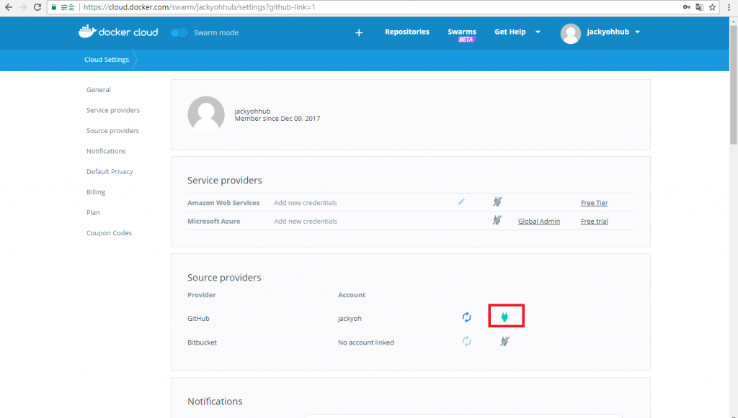Select Notifications in the sidebar
This screenshot has width=738, height=418.
click(x=106, y=151)
